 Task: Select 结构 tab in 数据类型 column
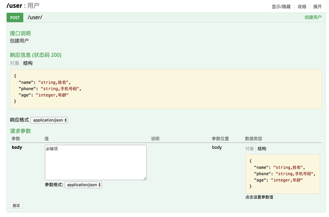coord(262,149)
